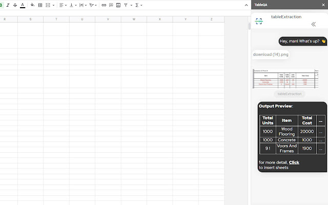Expand merge cells dropdown arrow
This screenshot has width=328, height=205.
click(53, 5)
